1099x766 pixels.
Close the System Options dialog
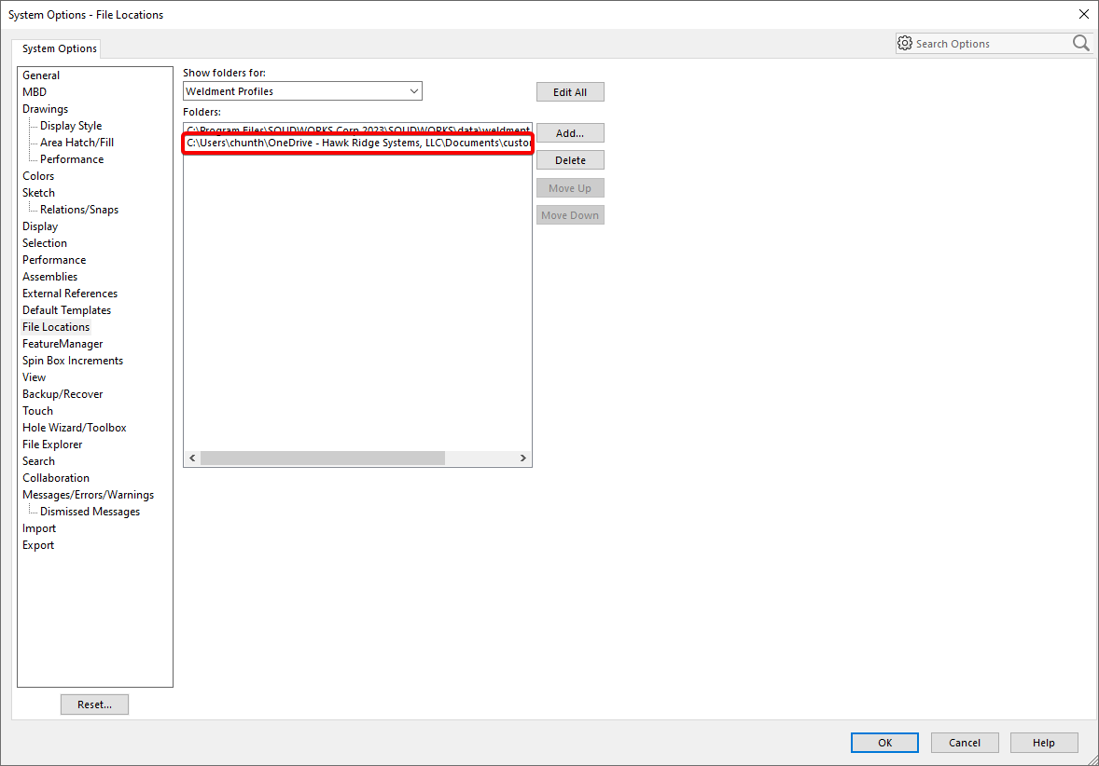pos(1083,14)
